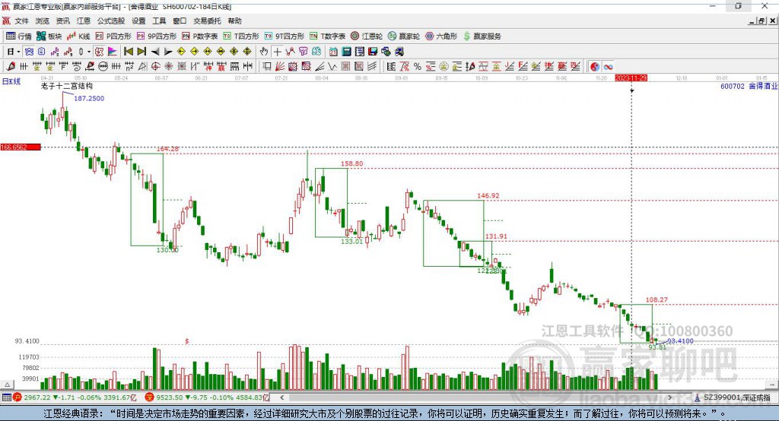Viewport: 779px width, 421px height.
Task: Expand the candlestick style dropdown arrow
Action: [x=89, y=52]
